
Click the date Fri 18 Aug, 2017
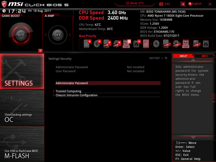40,11
